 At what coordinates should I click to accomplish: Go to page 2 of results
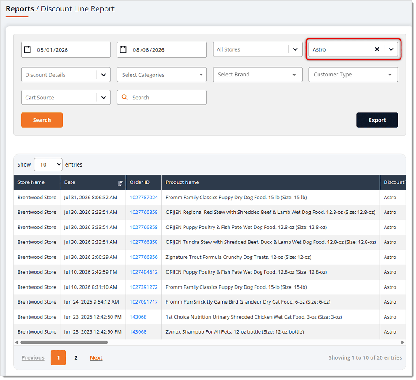pyautogui.click(x=76, y=357)
